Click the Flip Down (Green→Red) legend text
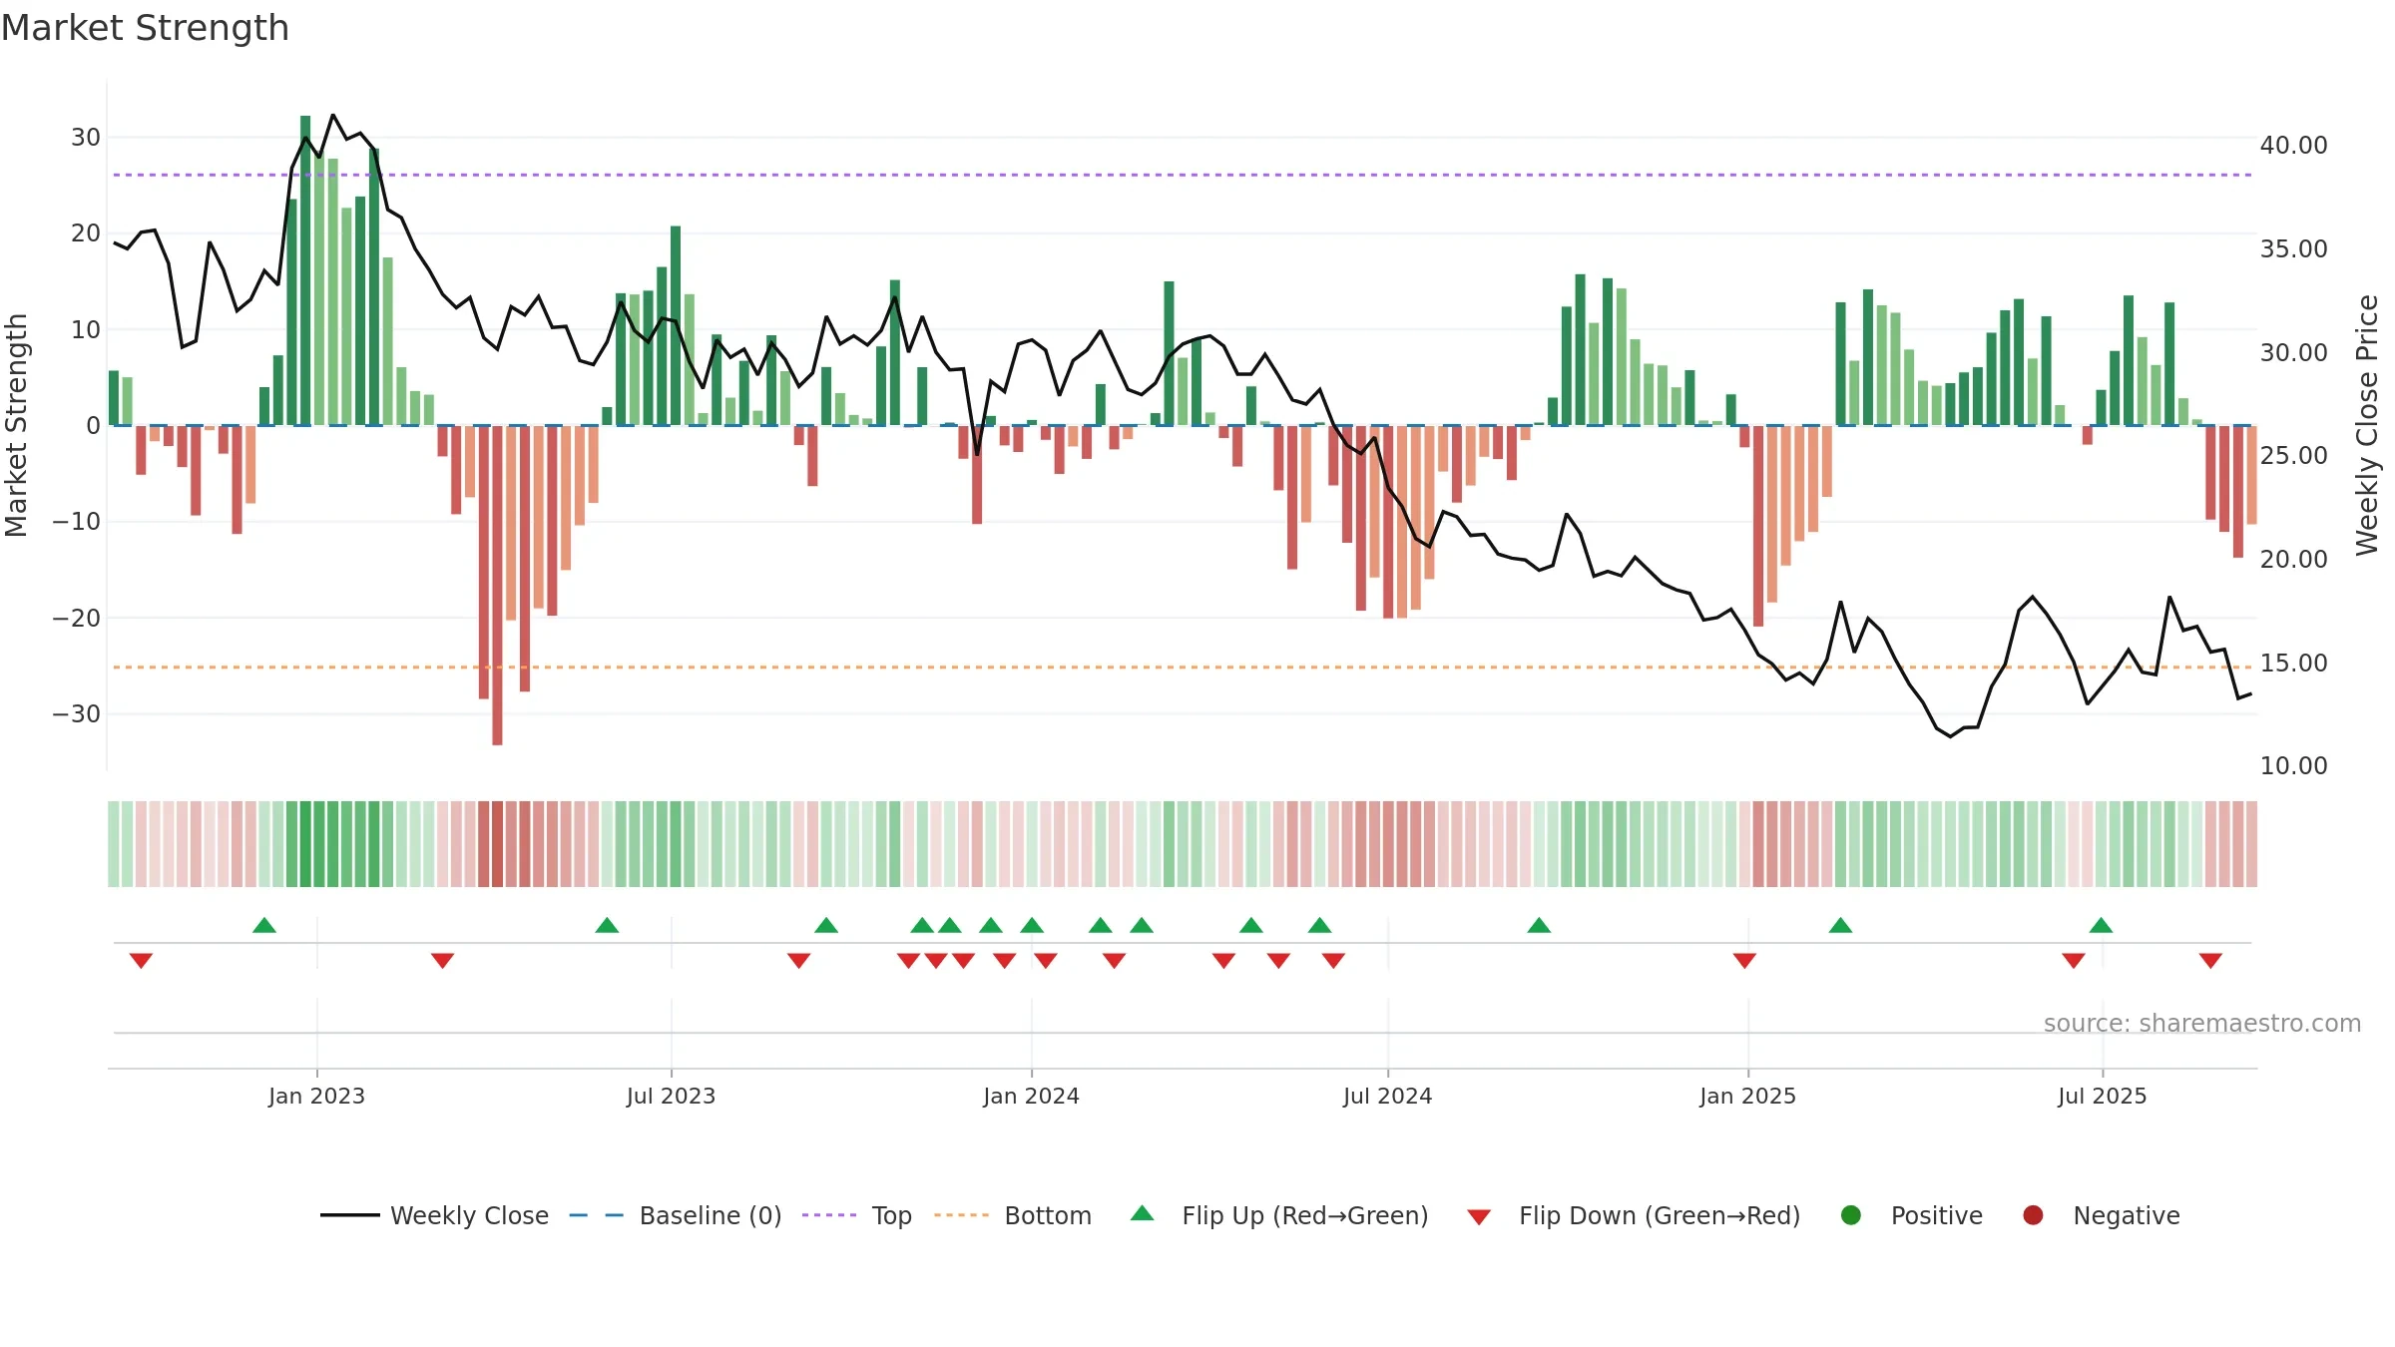 (x=1660, y=1215)
